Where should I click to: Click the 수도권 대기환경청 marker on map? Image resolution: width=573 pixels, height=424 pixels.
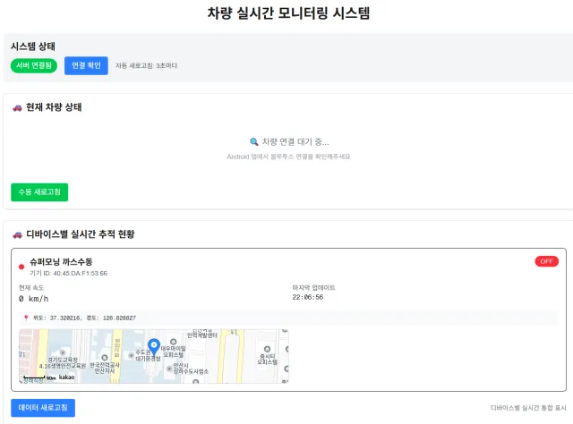[132, 355]
